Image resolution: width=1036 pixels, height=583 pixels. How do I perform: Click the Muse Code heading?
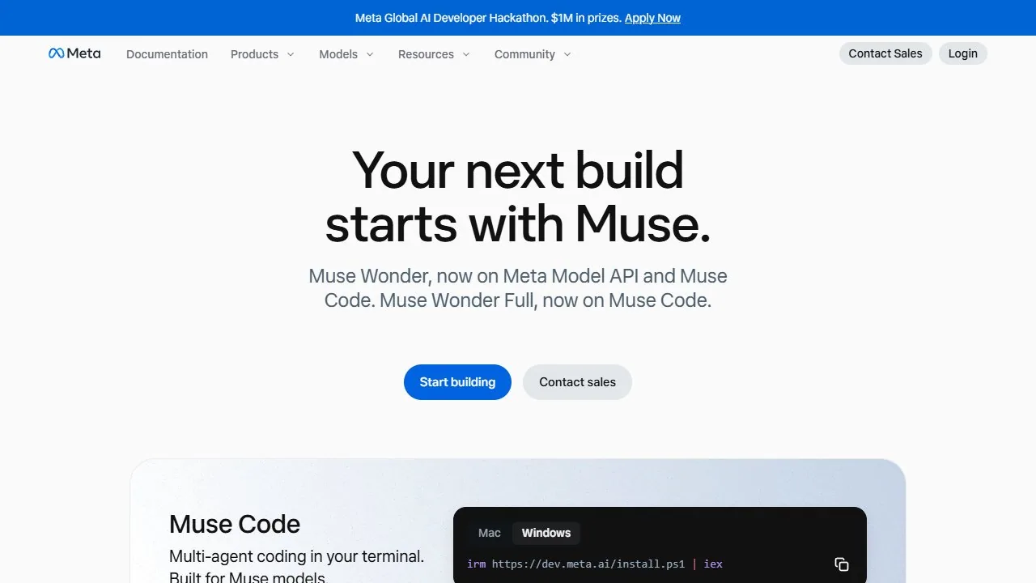235,524
